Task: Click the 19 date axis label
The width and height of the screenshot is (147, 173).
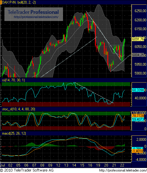Action: pyautogui.click(x=98, y=165)
